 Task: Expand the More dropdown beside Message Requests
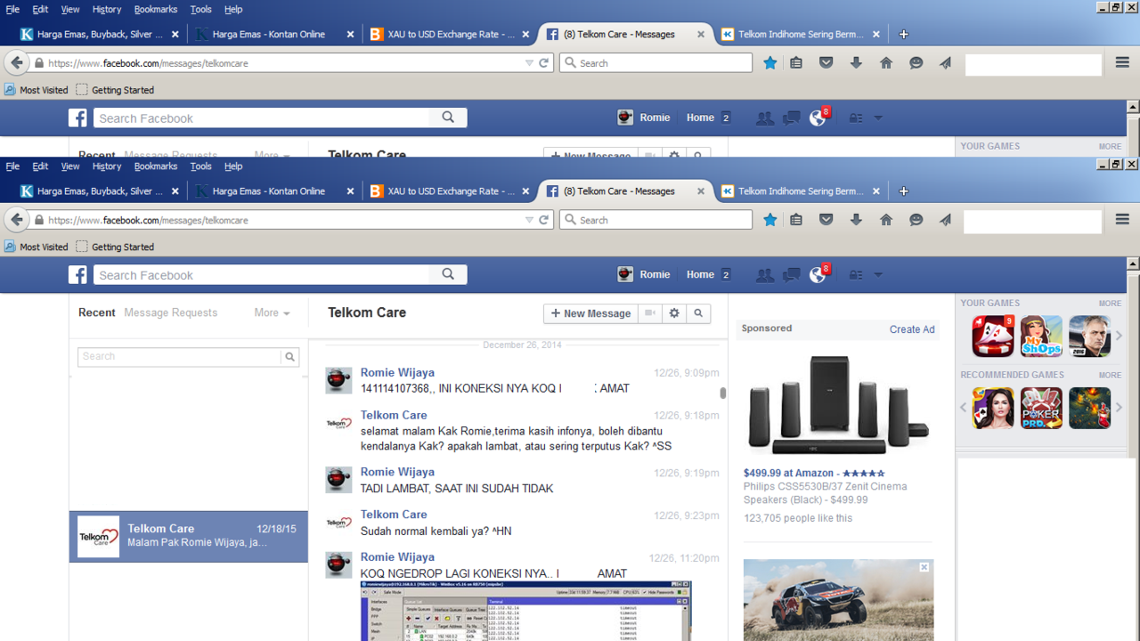click(x=272, y=312)
